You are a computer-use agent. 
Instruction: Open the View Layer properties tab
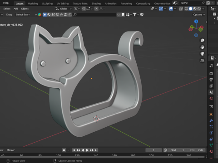click(x=211, y=86)
